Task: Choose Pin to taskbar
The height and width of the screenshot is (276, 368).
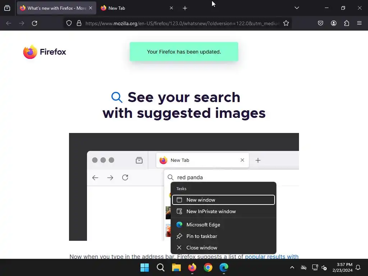Action: 224,236
